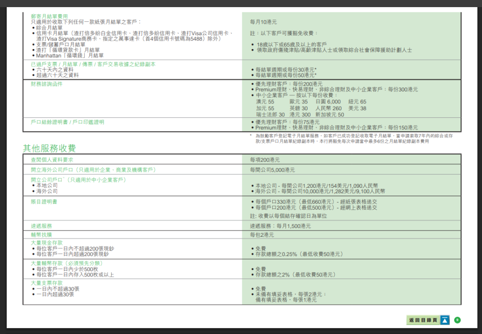Click the 戶口結餘證明書 / 戶口印鑑證明 label
Screen dimensions: 482x334
tap(67, 122)
